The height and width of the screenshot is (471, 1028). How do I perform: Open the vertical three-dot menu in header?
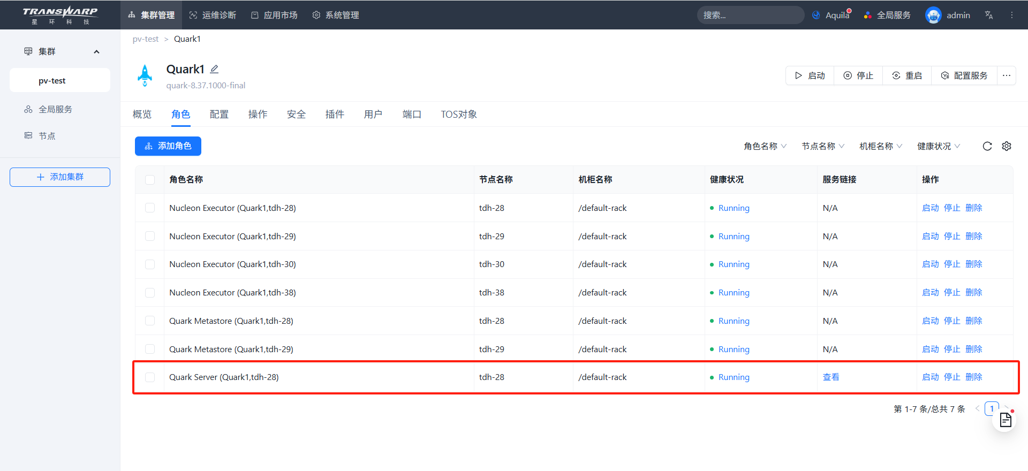click(x=1012, y=15)
